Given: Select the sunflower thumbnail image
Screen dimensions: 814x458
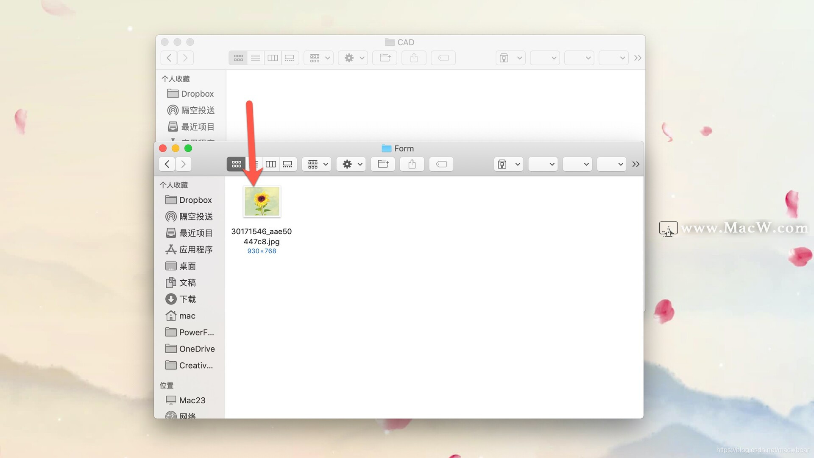Looking at the screenshot, I should click(262, 201).
